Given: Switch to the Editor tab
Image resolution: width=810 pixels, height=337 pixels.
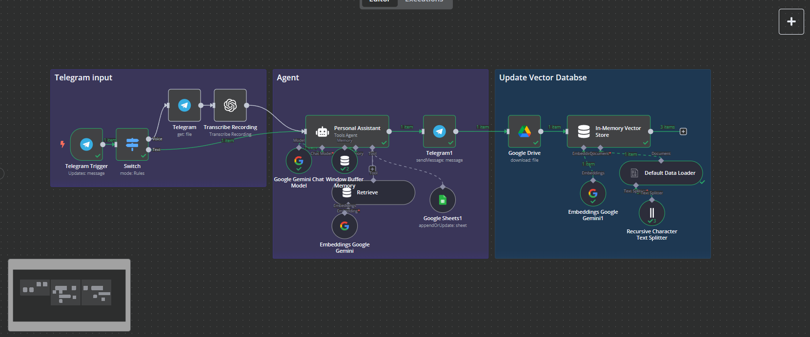Looking at the screenshot, I should [x=379, y=1].
